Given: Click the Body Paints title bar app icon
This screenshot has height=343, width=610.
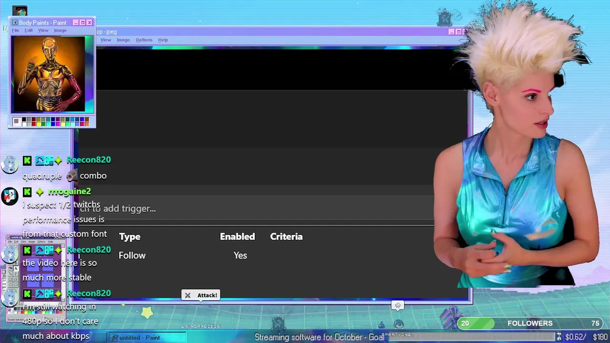Looking at the screenshot, I should point(15,22).
